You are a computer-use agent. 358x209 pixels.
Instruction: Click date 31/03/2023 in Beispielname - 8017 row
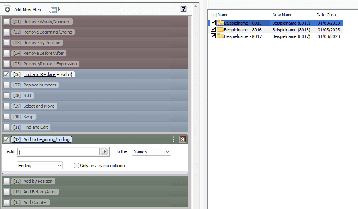[x=329, y=36]
